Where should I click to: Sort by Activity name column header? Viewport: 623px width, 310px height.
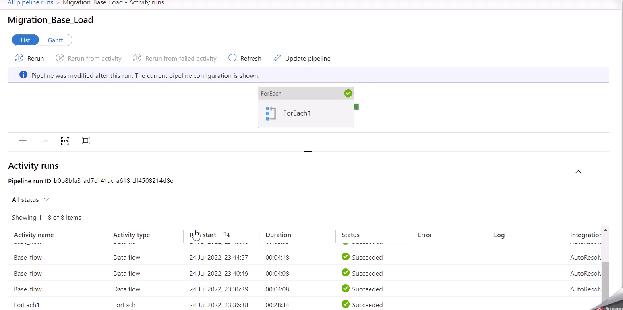(x=34, y=235)
